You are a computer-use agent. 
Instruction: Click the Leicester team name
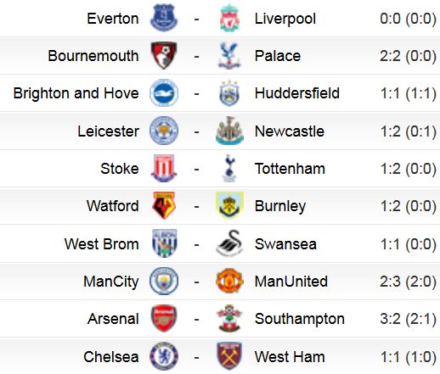(109, 131)
